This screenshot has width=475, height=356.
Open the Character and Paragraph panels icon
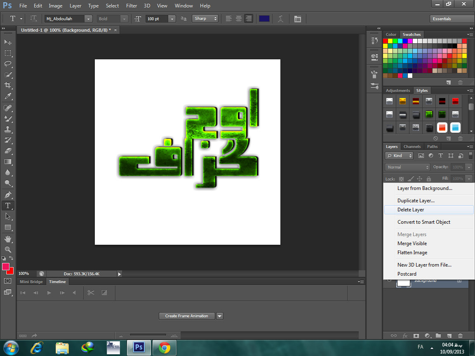297,19
